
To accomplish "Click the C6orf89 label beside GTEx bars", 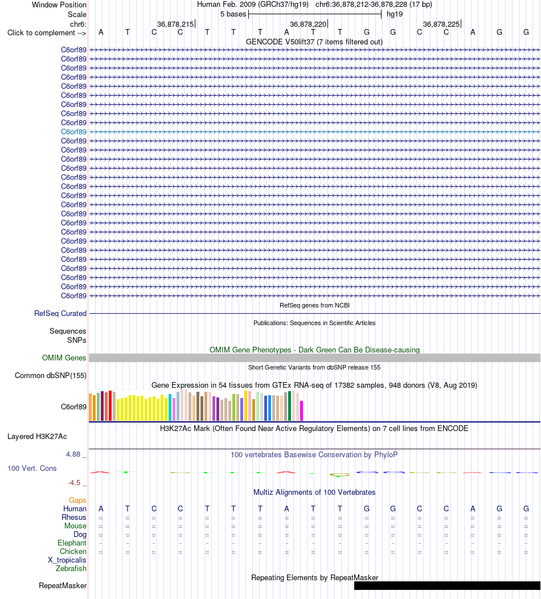I will coord(73,407).
